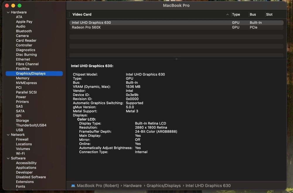Image resolution: width=293 pixels, height=193 pixels.
Task: Open Card Reader in the sidebar
Action: tap(26, 40)
